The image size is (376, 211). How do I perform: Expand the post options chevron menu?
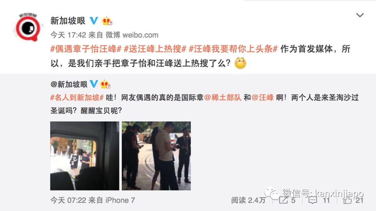pyautogui.click(x=360, y=15)
